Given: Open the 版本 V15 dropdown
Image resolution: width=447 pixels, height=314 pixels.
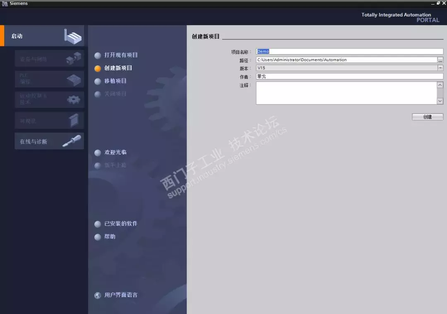Looking at the screenshot, I should tap(440, 68).
